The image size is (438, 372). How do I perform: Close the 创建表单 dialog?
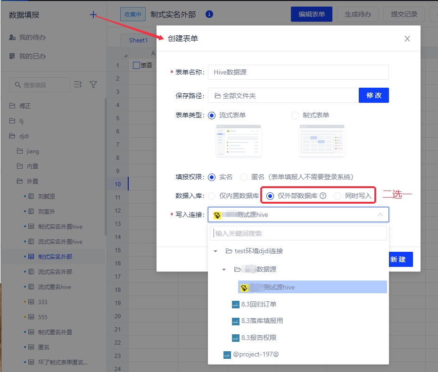click(x=407, y=39)
